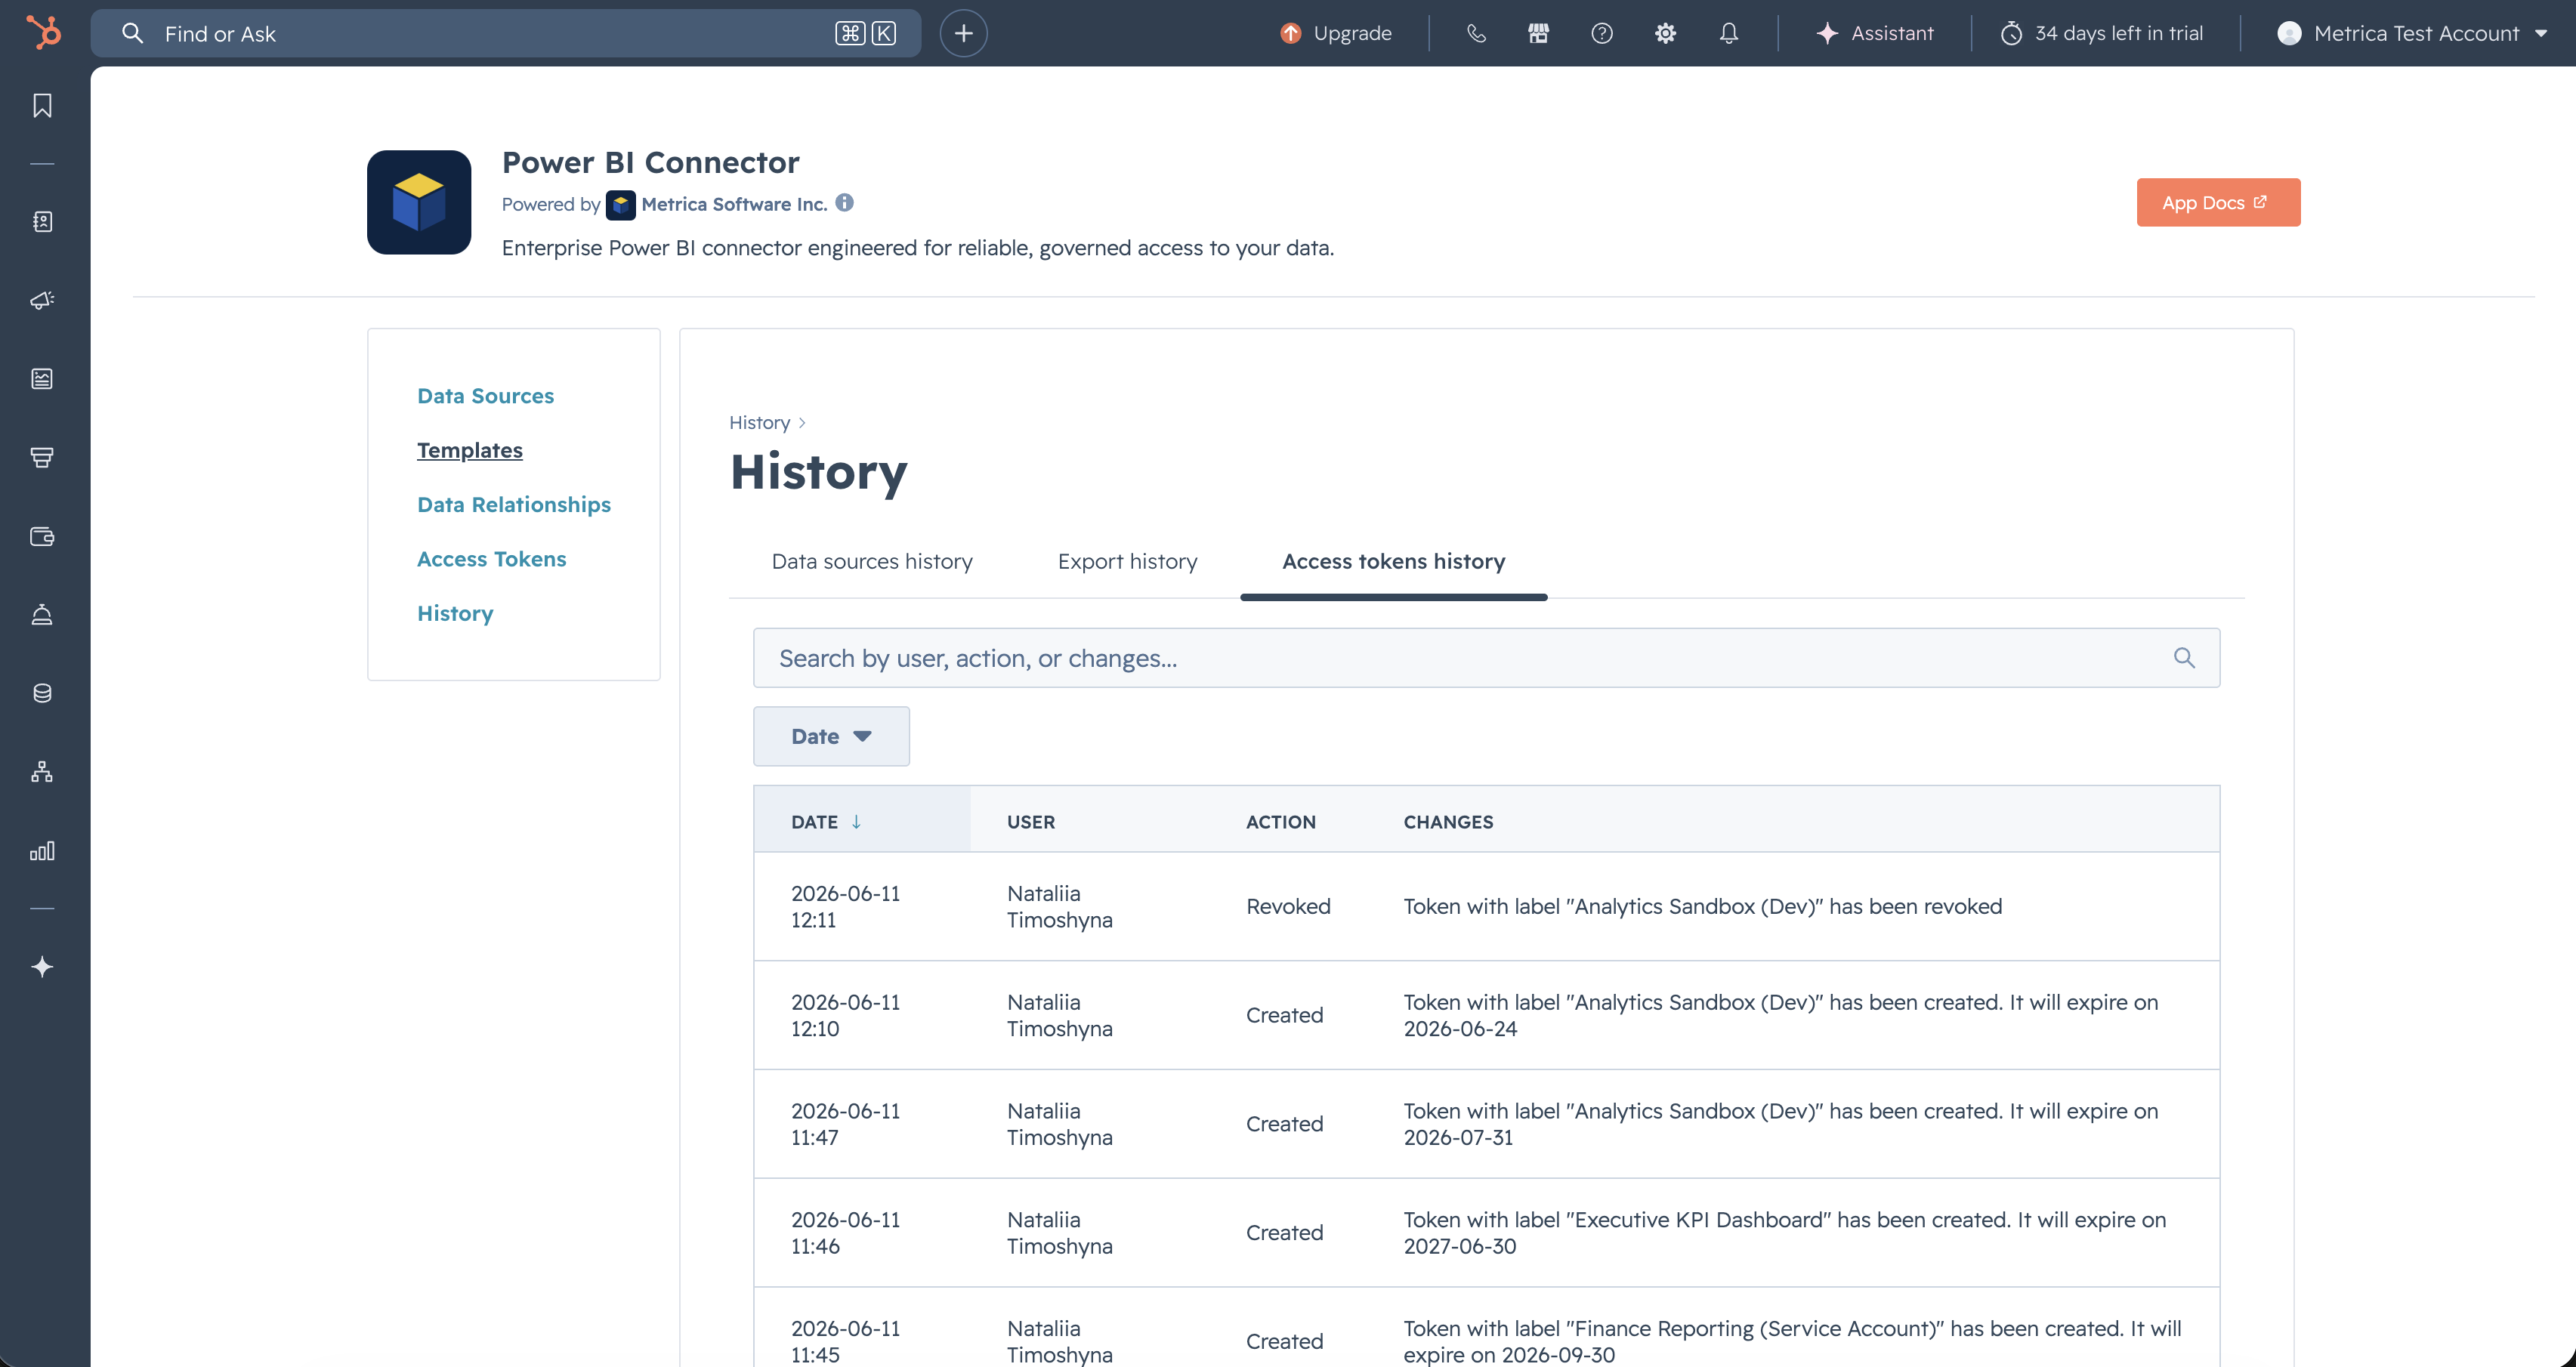Click the plus quick-create button in the top bar
The height and width of the screenshot is (1367, 2576).
click(x=963, y=33)
